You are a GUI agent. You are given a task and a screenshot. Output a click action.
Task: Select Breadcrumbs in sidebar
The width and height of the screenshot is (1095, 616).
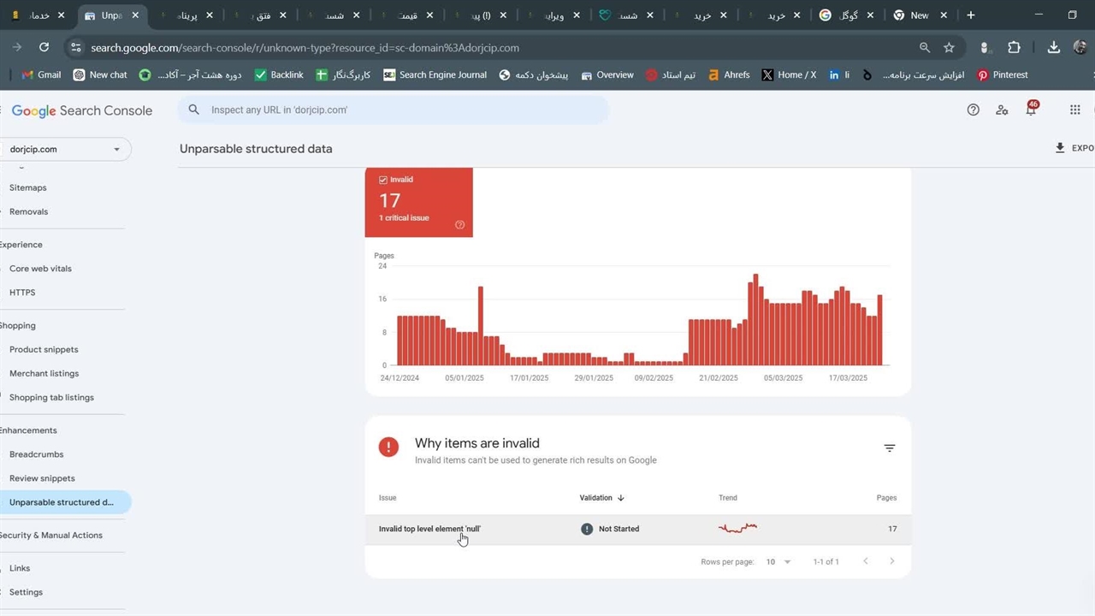pyautogui.click(x=36, y=454)
